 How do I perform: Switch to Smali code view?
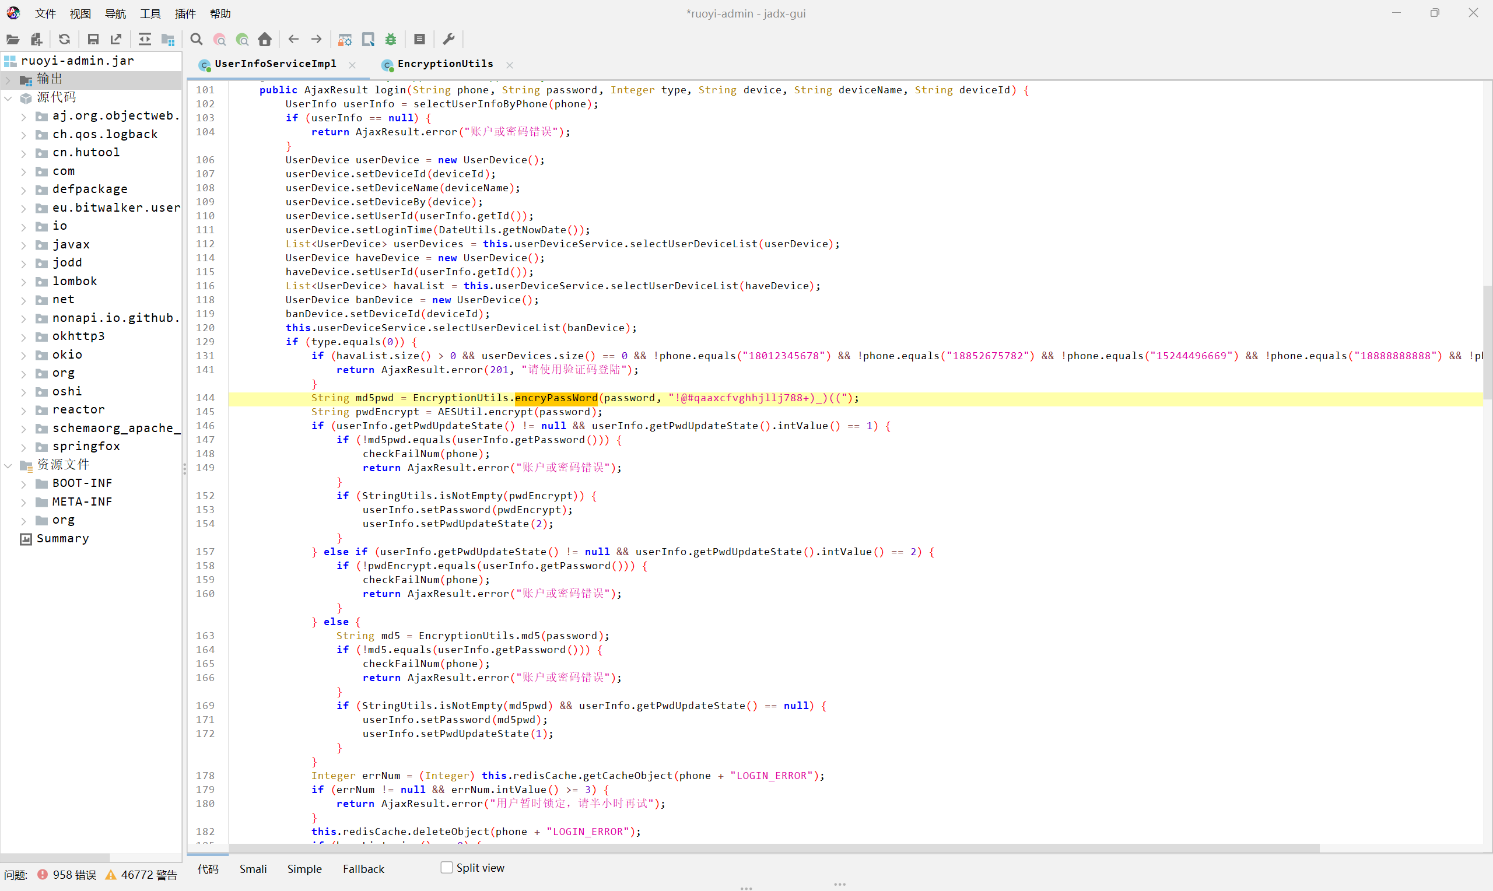coord(253,869)
